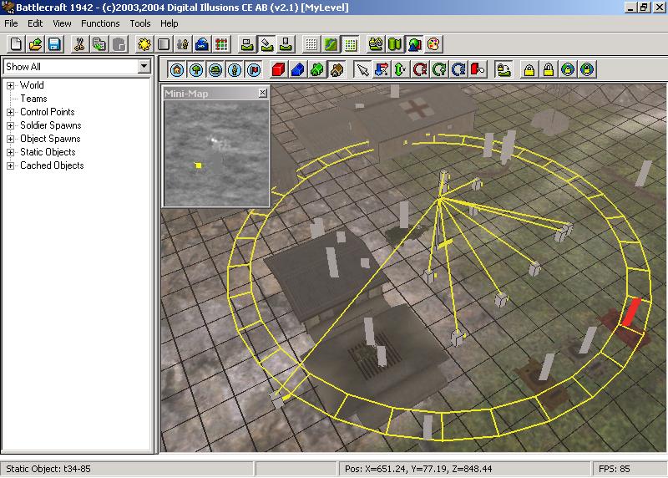Toggle the second yellow padlock button
Viewport: 668px width, 478px height.
point(549,69)
